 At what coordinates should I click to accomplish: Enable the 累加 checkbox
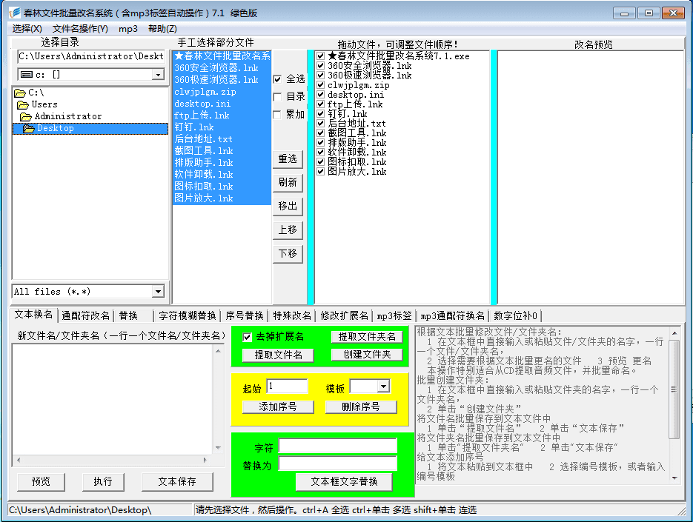pos(277,115)
